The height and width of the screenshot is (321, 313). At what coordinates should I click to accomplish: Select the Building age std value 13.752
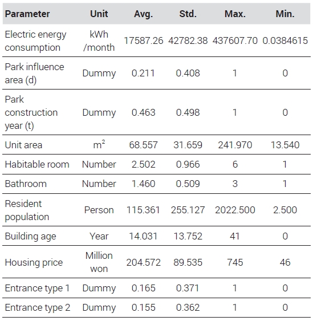[188, 236]
